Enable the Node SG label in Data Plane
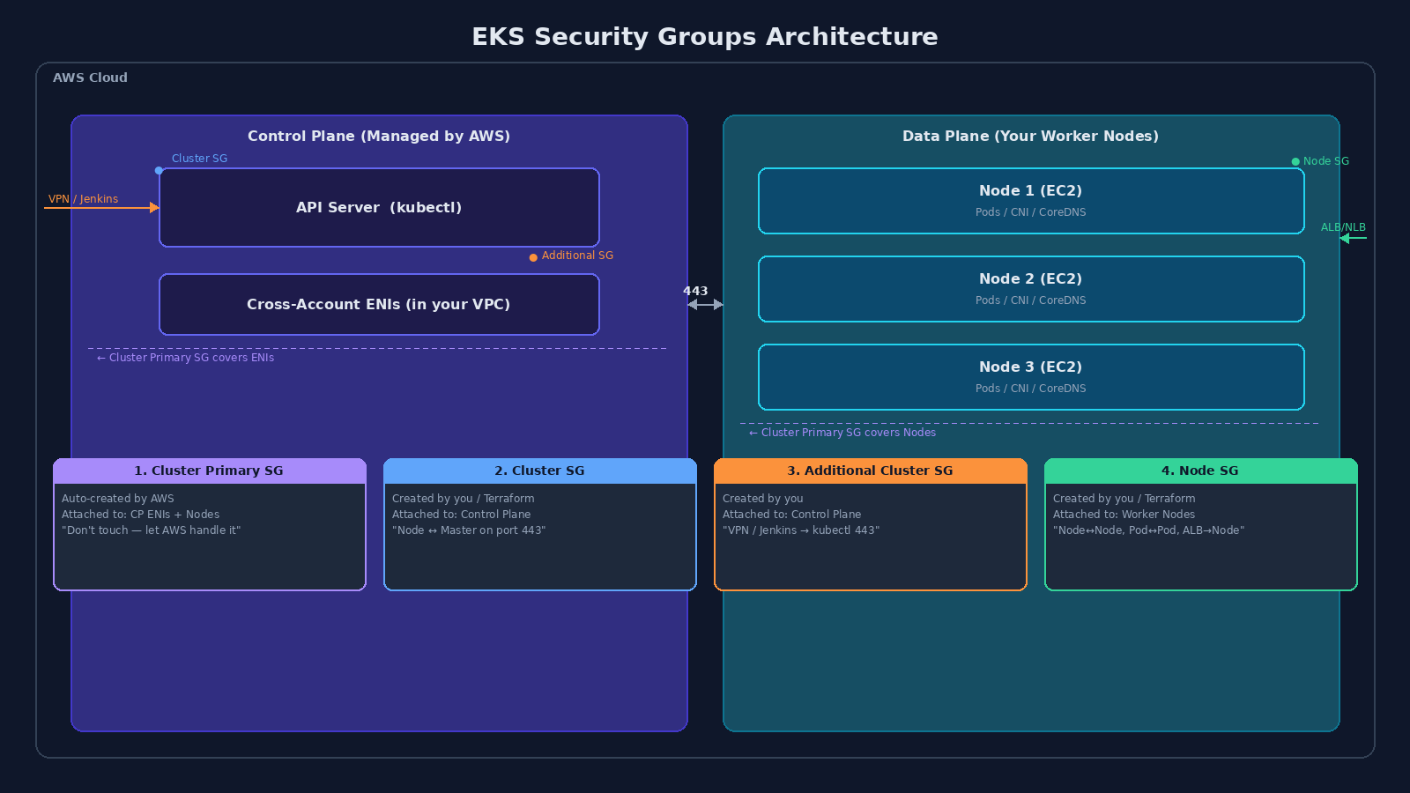This screenshot has width=1410, height=793. (x=1326, y=161)
